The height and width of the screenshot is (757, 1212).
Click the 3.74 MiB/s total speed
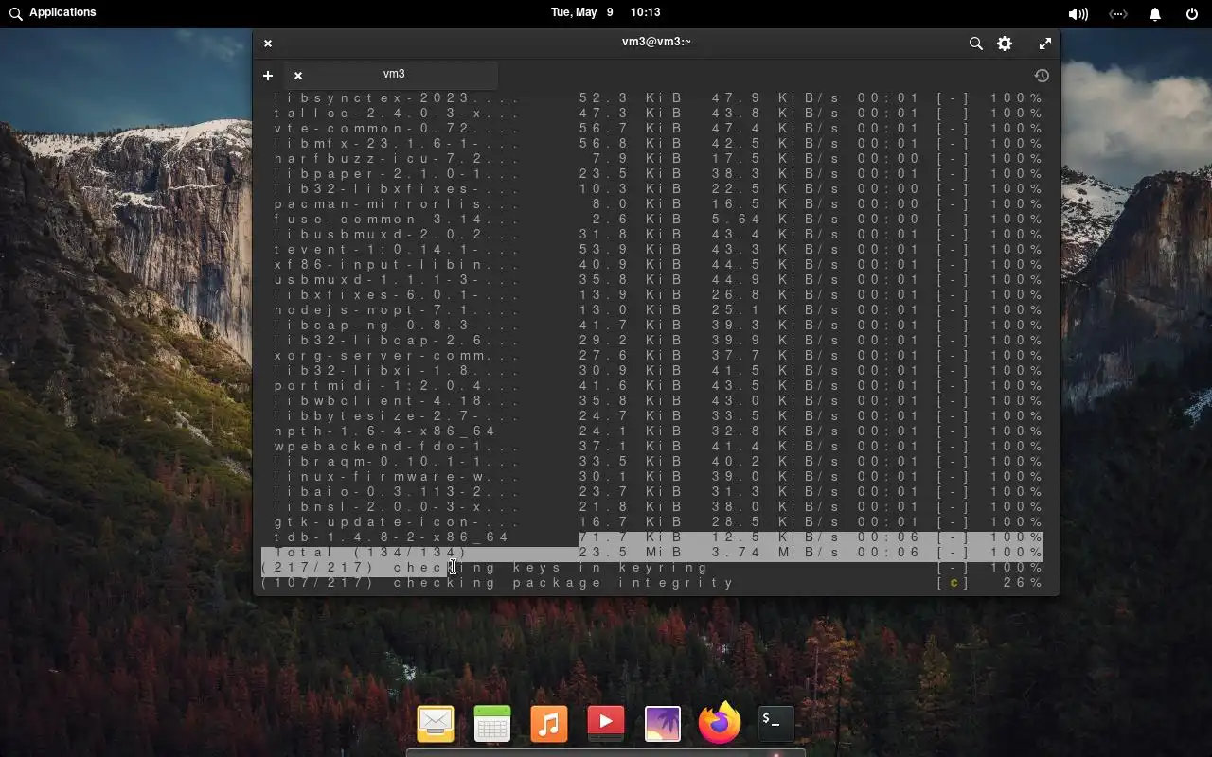pyautogui.click(x=775, y=553)
